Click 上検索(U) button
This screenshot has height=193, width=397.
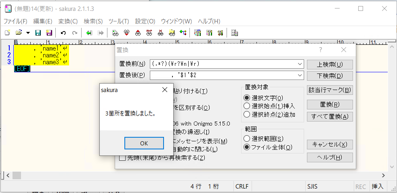pos(330,65)
